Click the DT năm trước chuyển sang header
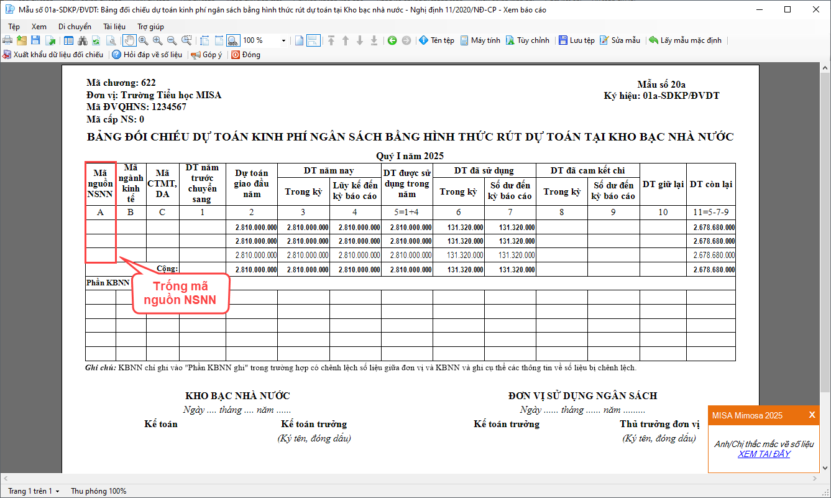This screenshot has width=831, height=498. pos(202,183)
